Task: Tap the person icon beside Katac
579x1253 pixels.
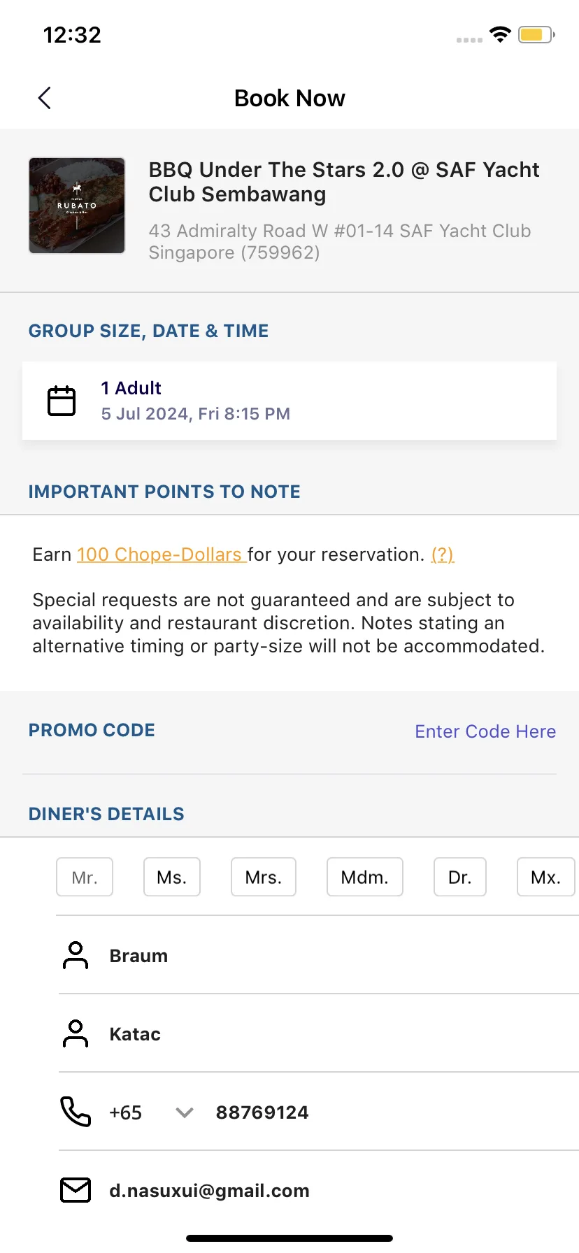Action: pos(76,1033)
